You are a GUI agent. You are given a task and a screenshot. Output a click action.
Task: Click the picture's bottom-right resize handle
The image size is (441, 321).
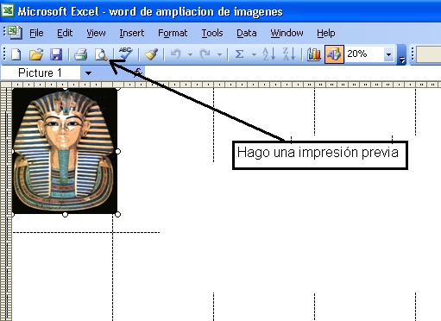117,214
